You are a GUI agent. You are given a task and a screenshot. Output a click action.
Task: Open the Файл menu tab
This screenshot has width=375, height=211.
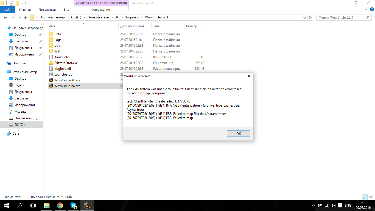point(8,10)
